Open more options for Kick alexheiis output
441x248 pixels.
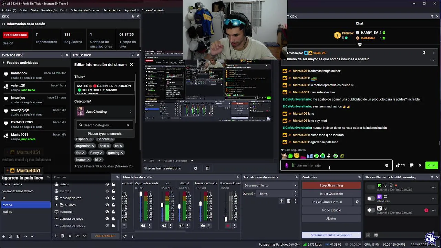pyautogui.click(x=433, y=187)
